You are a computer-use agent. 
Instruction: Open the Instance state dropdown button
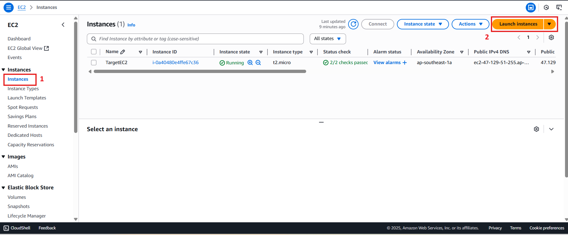423,24
